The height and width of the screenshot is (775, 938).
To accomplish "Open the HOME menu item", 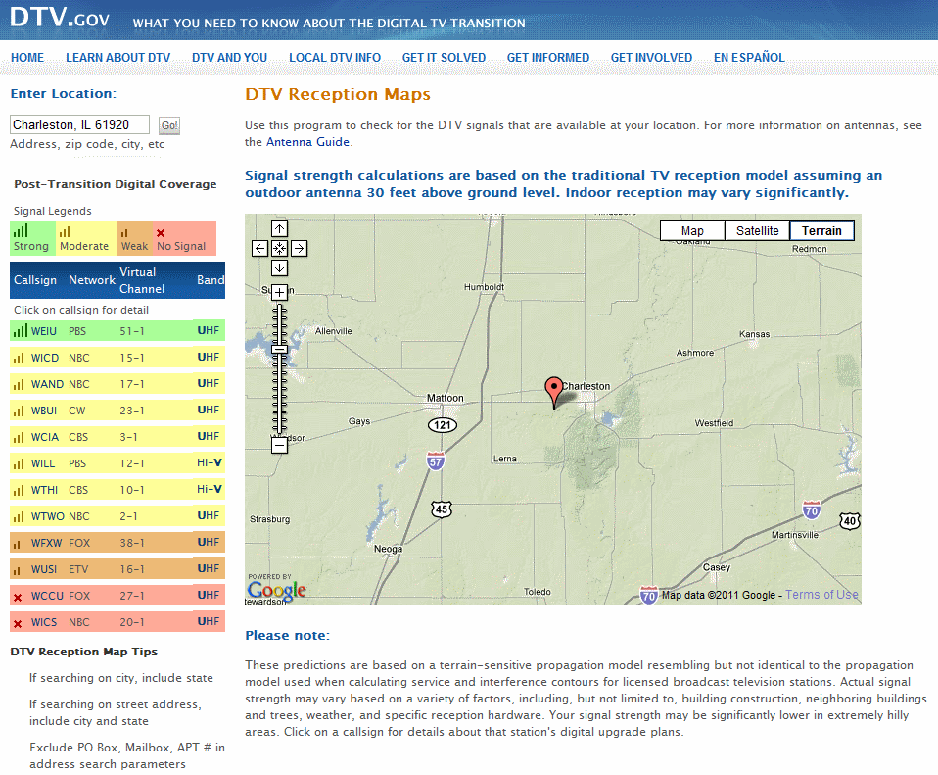I will 27,58.
